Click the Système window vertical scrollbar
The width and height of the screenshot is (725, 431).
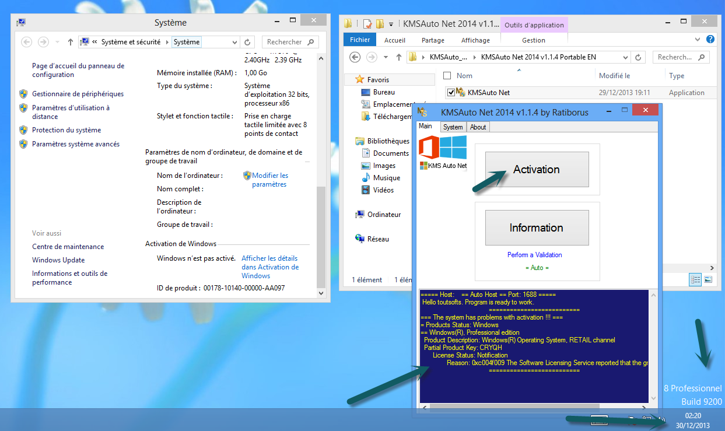[320, 175]
